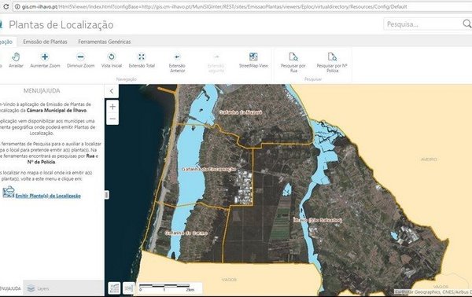
Task: Go back to Extensão Anterior
Action: pos(177,63)
